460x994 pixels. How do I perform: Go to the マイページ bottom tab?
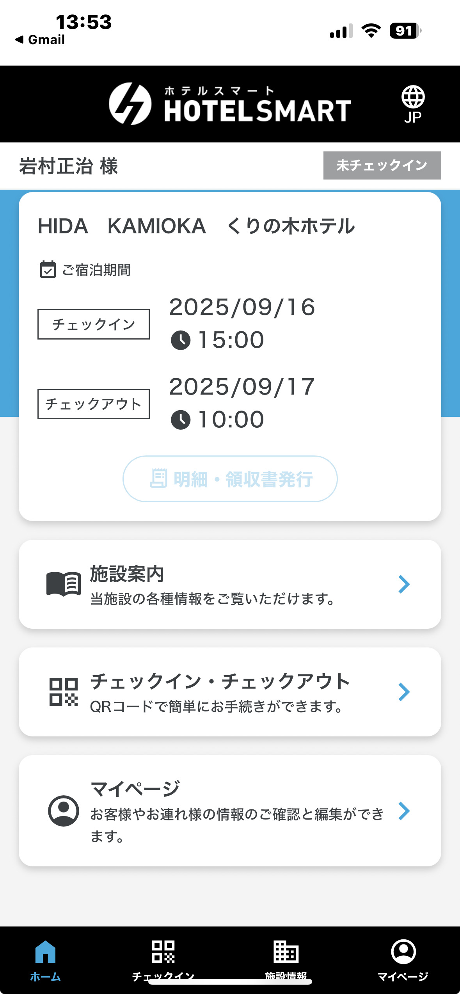coord(403,959)
